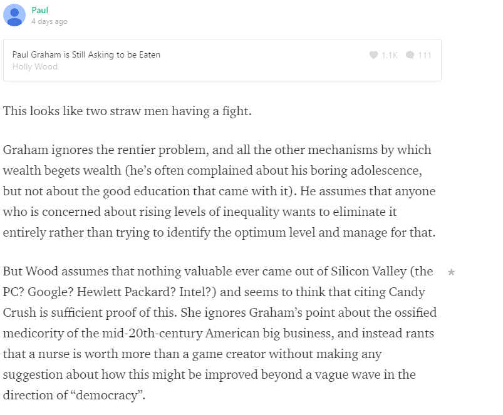
Task: Click the '4 days ago' timestamp
Action: tap(49, 21)
